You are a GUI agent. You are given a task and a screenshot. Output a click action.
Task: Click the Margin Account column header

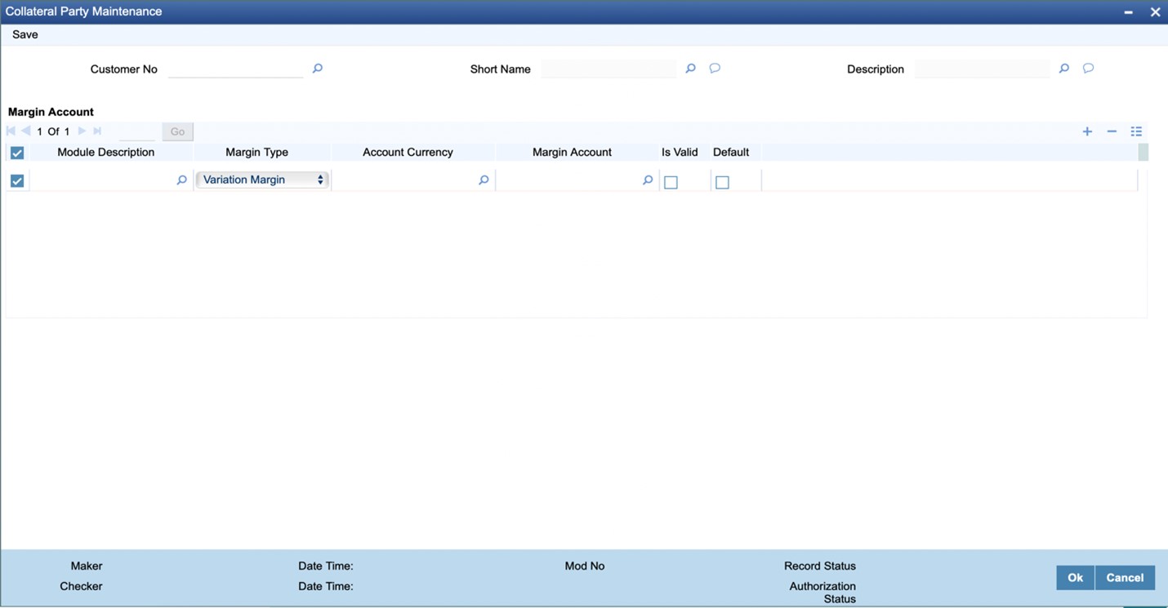pyautogui.click(x=572, y=153)
